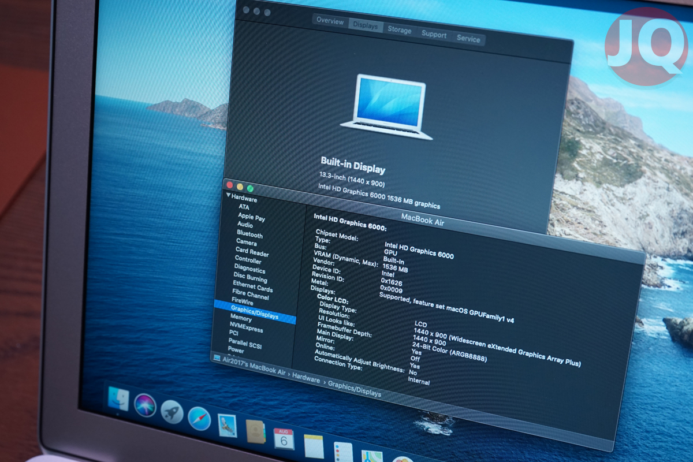This screenshot has height=462, width=693.
Task: Open Reminders icon in the Dock
Action: click(343, 452)
